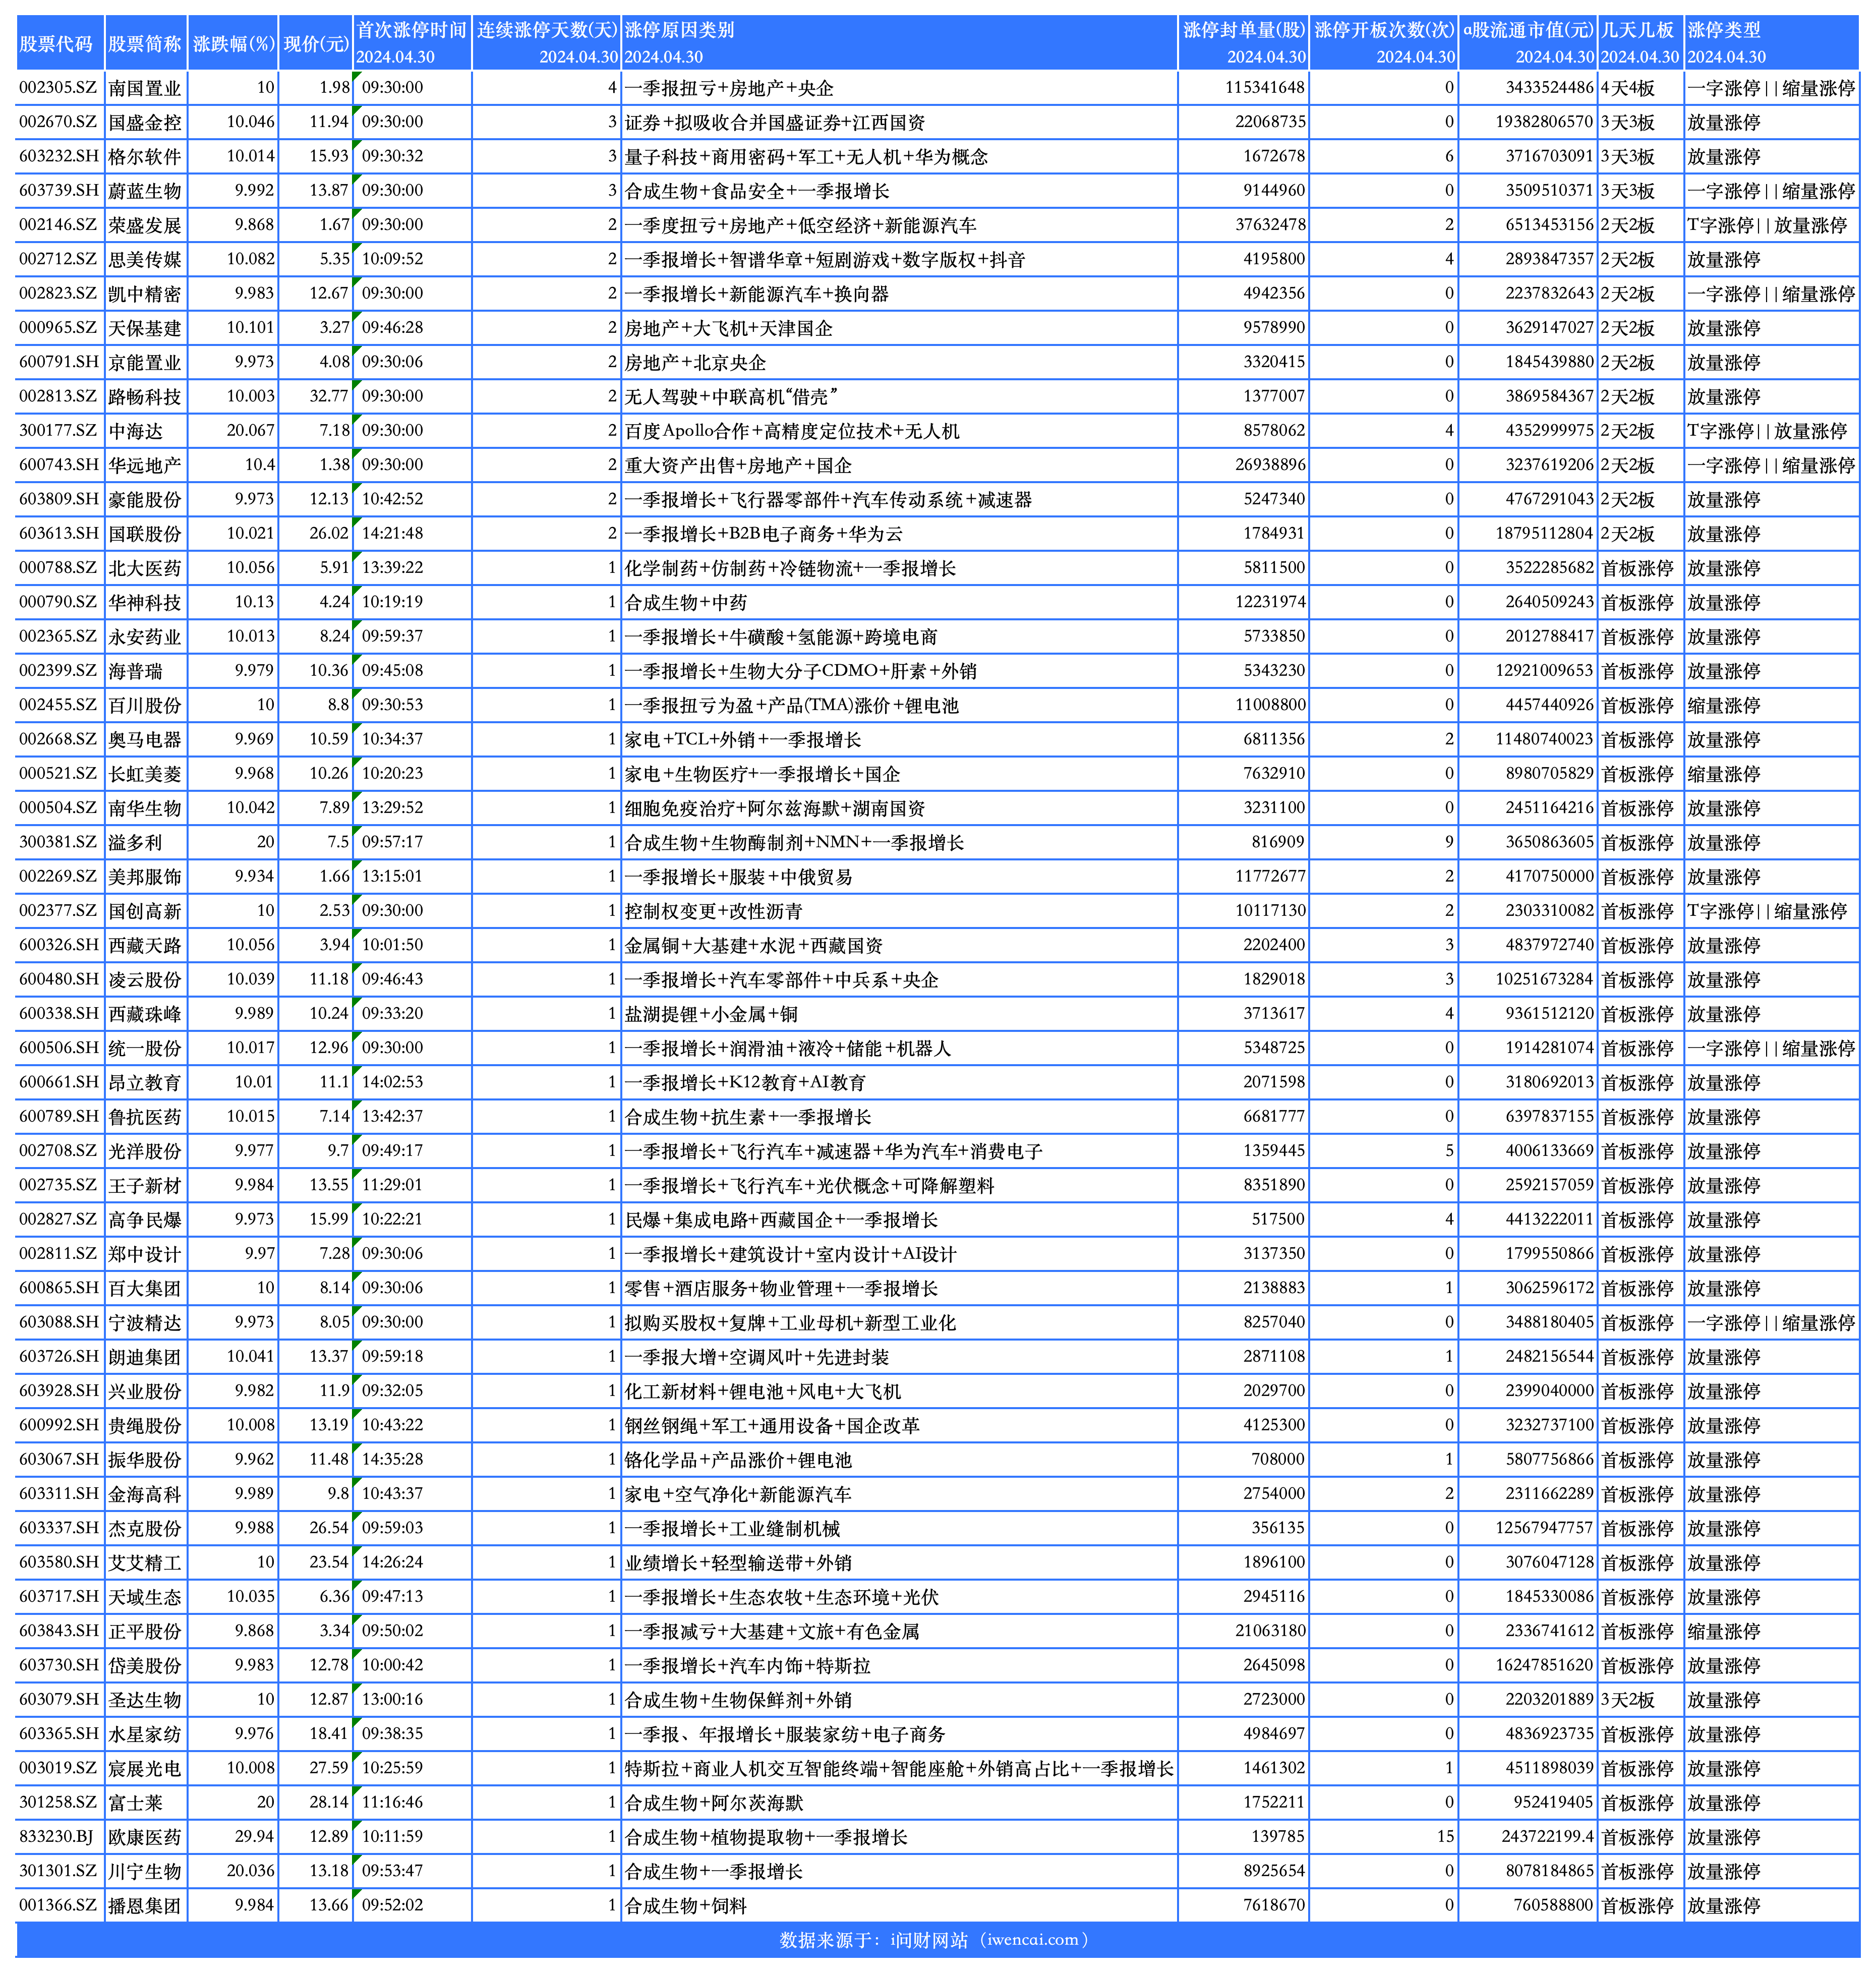Viewport: 1876px width, 1973px height.
Task: Select stock code 603739.SH
Action: [59, 191]
